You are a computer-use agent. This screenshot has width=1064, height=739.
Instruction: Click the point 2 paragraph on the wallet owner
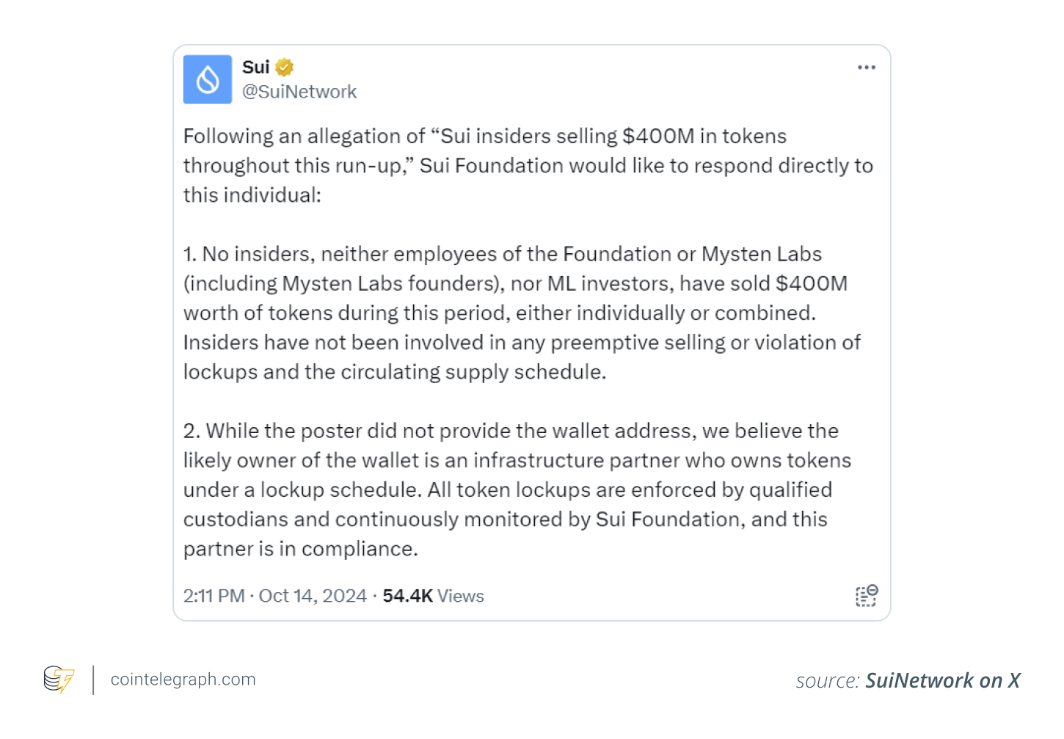tap(517, 489)
